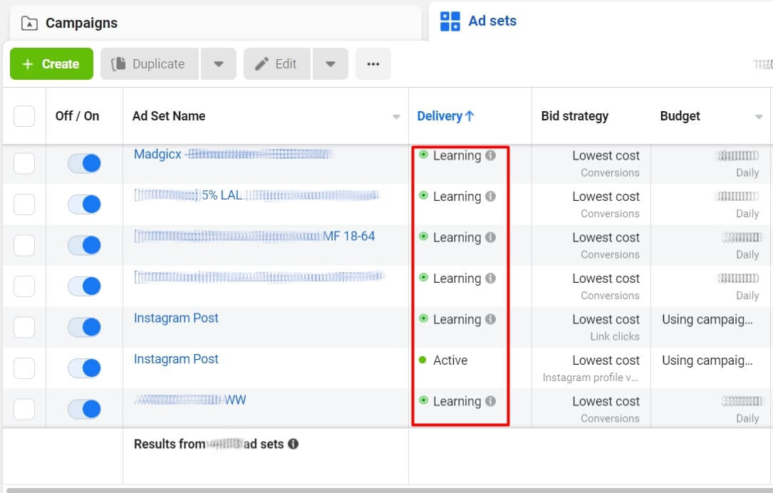Screen dimensions: 773x493
Task: Open the more options ellipsis menu
Action: tap(373, 63)
